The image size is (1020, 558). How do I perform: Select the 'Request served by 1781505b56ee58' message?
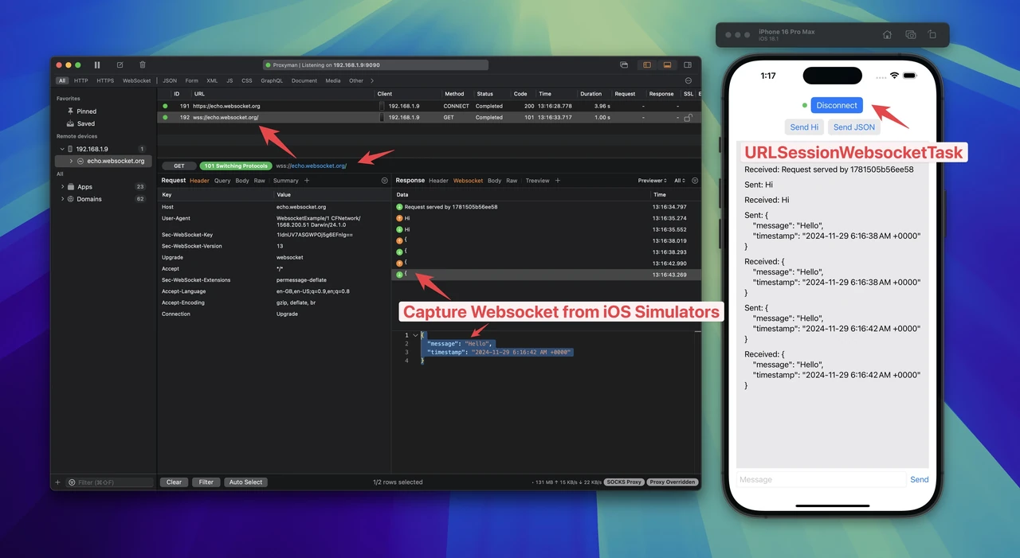click(x=546, y=207)
